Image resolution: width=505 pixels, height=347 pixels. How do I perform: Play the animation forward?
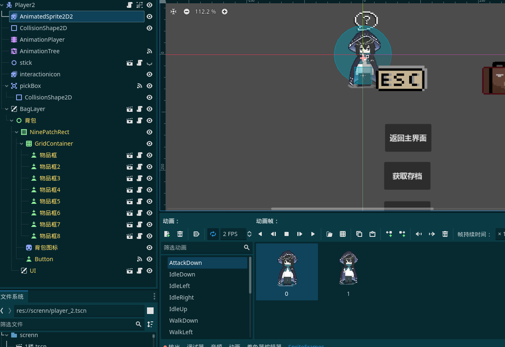click(313, 234)
